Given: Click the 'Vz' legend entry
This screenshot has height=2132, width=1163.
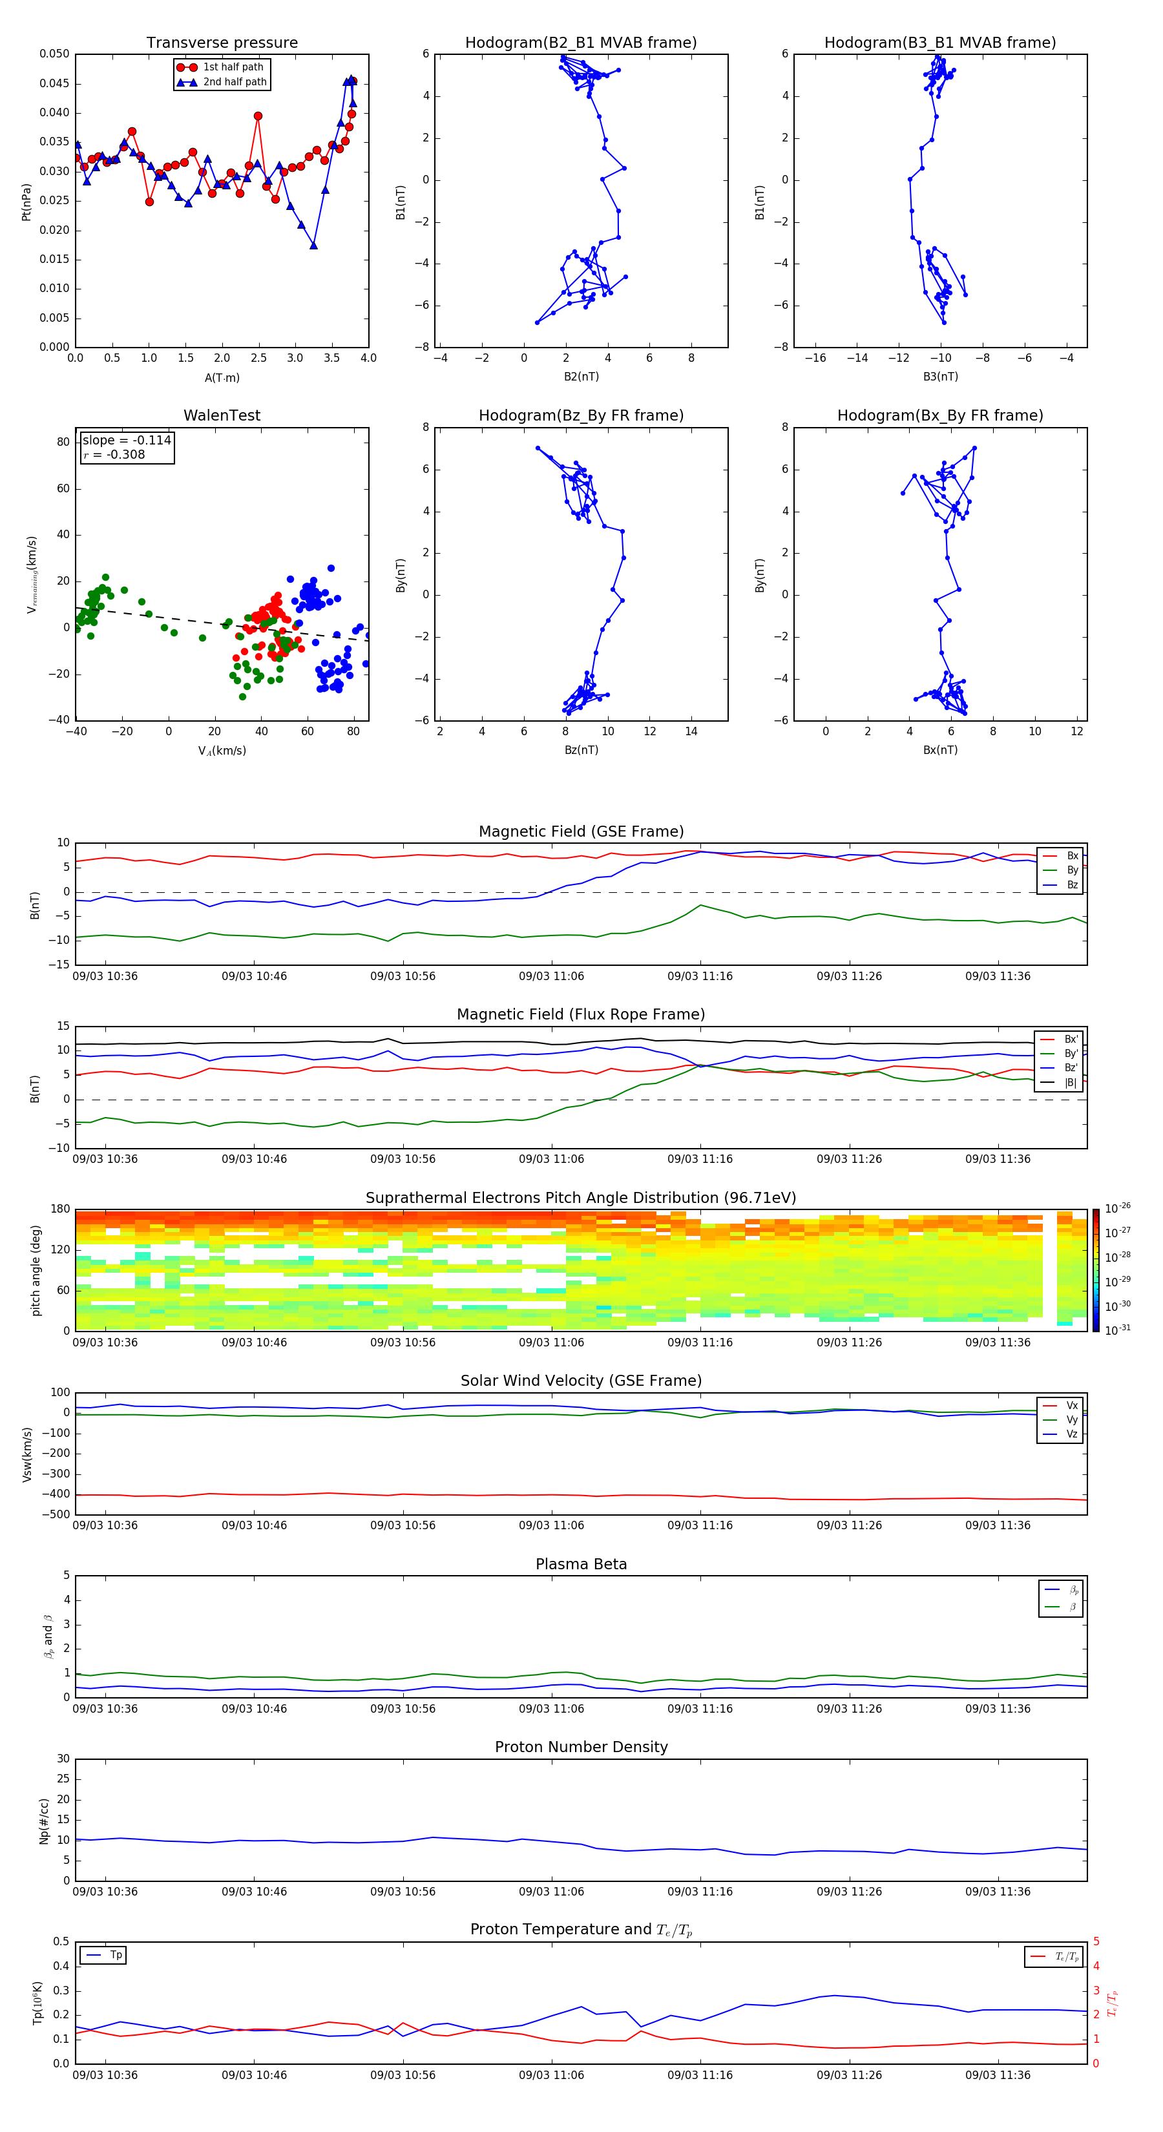Looking at the screenshot, I should click(1061, 1434).
